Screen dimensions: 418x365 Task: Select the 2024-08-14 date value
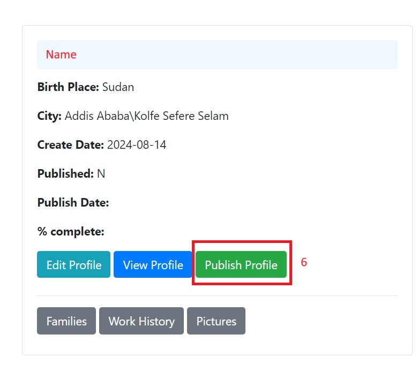[137, 145]
